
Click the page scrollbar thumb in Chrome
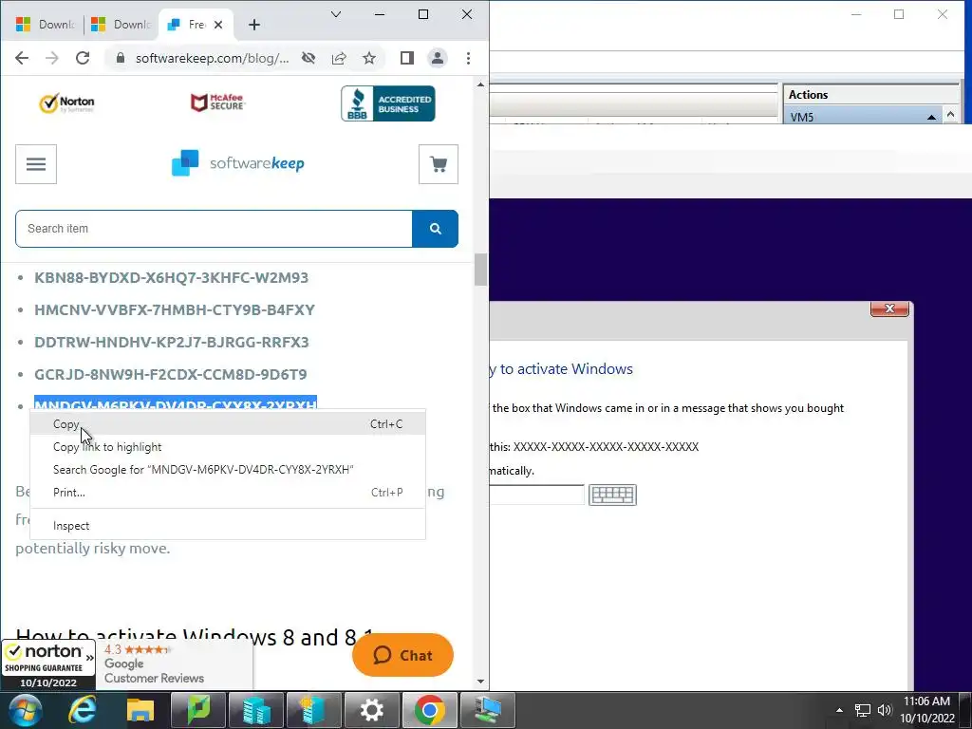[x=480, y=270]
